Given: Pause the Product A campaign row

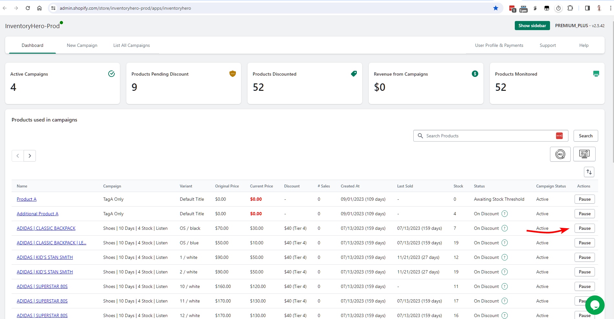Looking at the screenshot, I should tap(585, 199).
